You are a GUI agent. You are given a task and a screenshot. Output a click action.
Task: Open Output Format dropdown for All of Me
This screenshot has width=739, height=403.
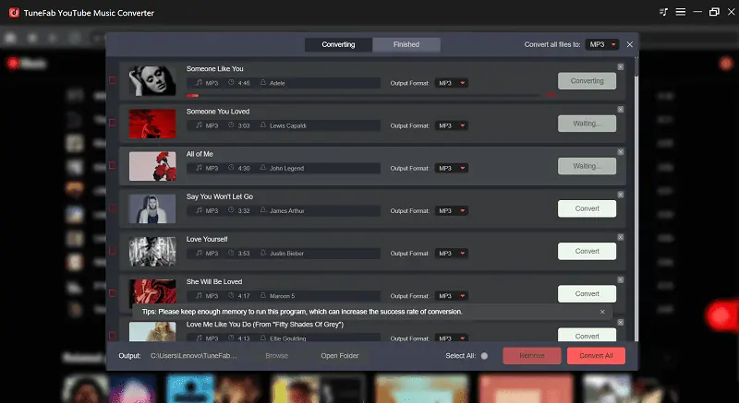click(451, 169)
